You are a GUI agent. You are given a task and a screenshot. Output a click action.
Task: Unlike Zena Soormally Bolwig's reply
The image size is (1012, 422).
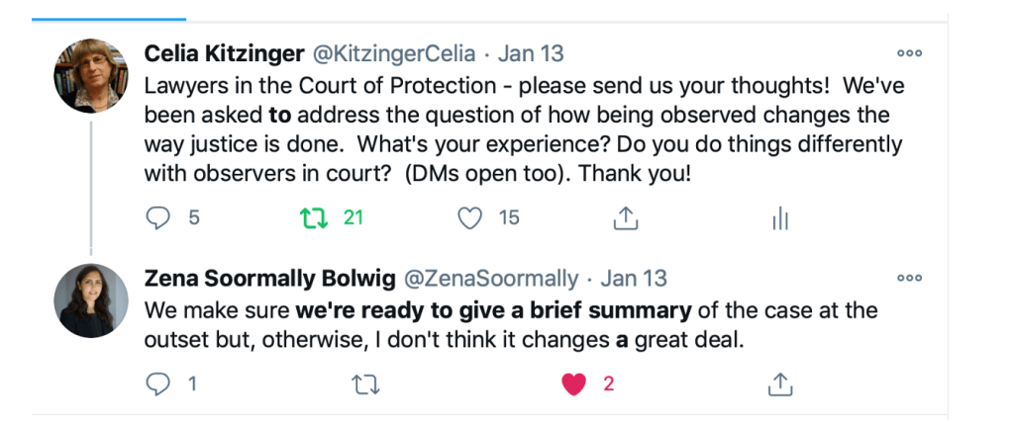tap(574, 383)
